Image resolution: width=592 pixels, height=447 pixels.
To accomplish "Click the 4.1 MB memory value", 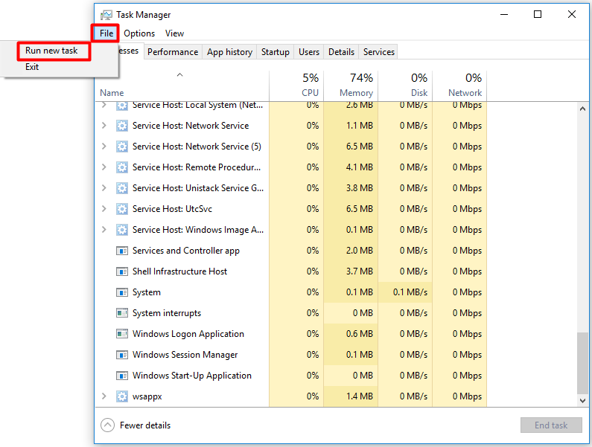I will pyautogui.click(x=360, y=167).
